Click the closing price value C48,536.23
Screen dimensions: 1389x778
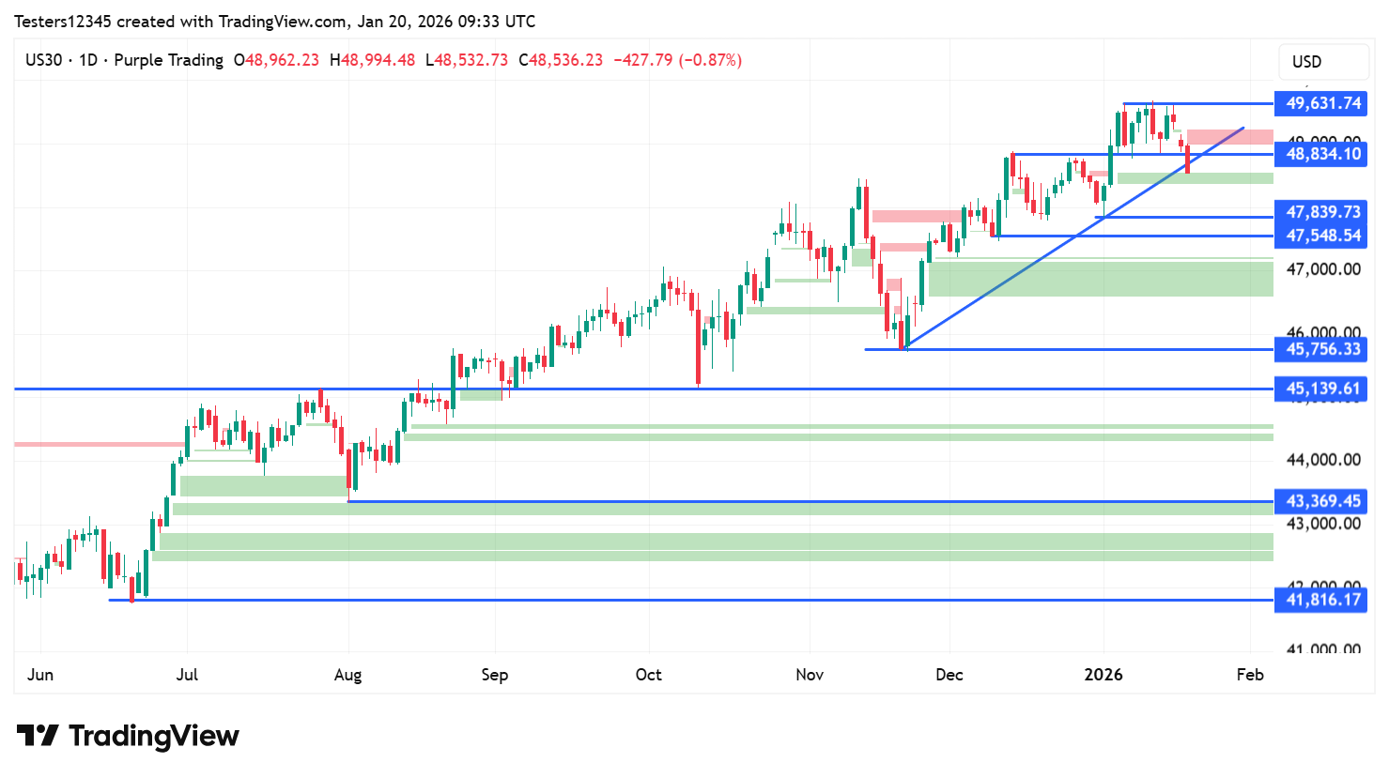pyautogui.click(x=561, y=60)
